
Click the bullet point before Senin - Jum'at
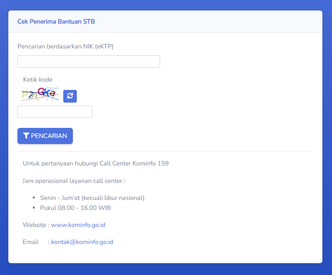(34, 198)
